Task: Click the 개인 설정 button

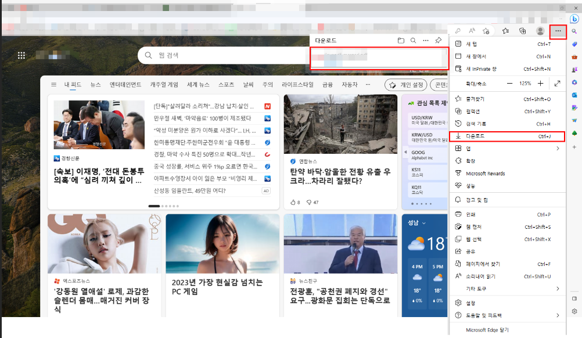Action: (x=406, y=84)
